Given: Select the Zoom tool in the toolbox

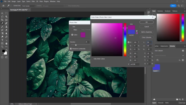Looking at the screenshot, I should 2,47.
